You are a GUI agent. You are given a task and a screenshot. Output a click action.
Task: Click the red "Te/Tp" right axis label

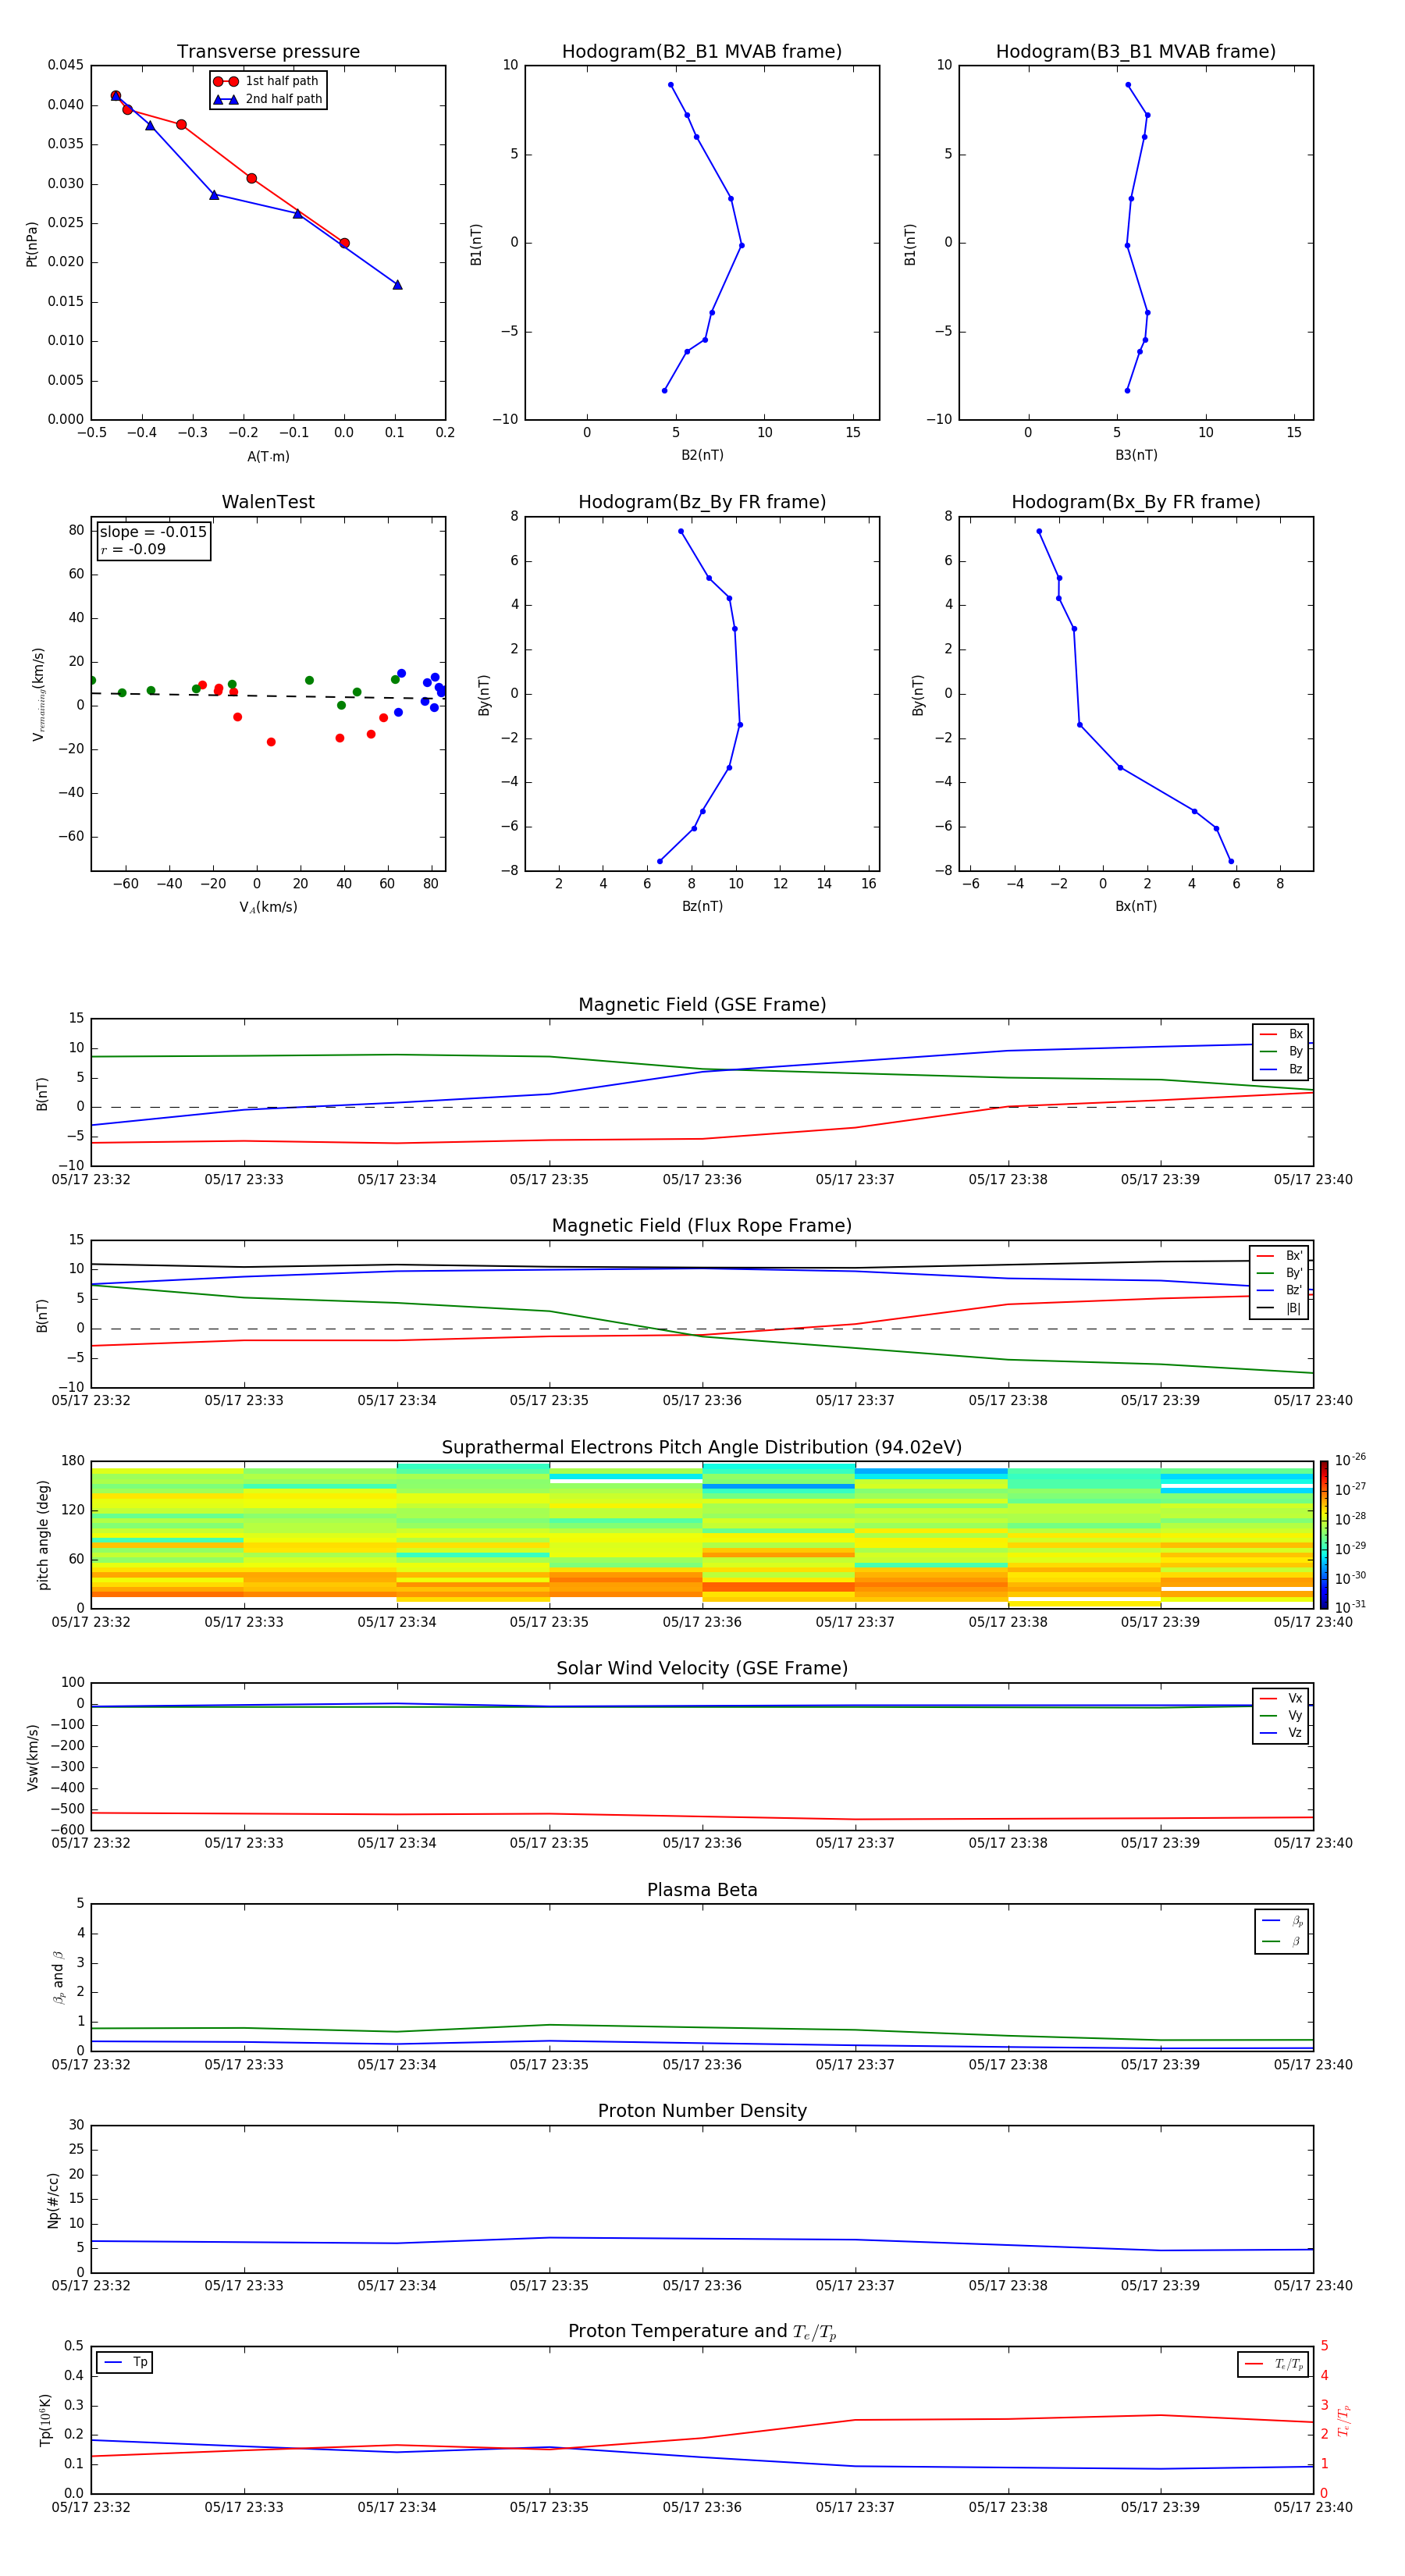[1343, 2420]
